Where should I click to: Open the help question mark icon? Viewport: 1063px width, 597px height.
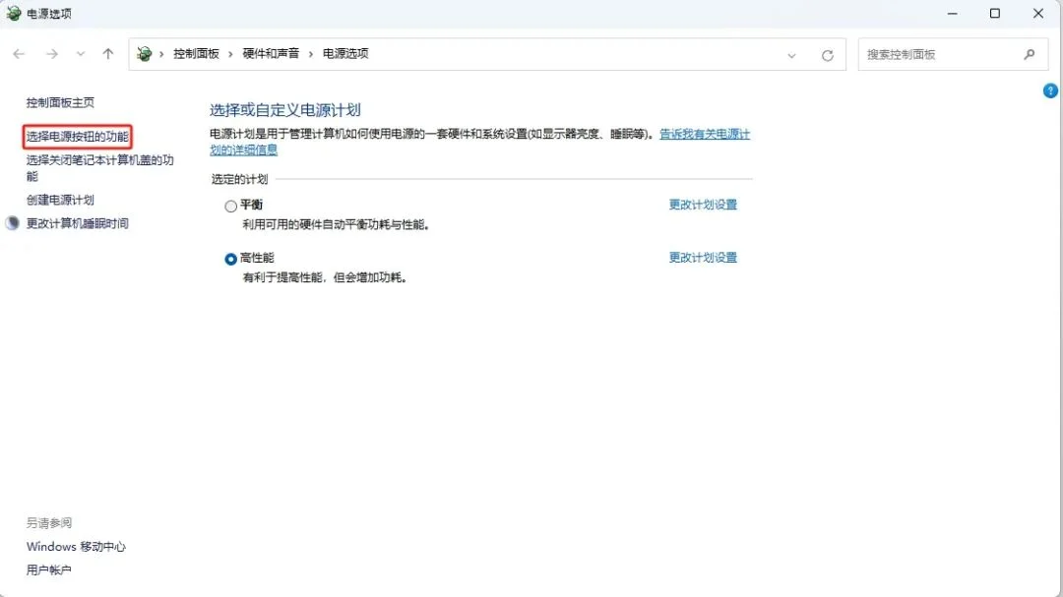pyautogui.click(x=1049, y=90)
